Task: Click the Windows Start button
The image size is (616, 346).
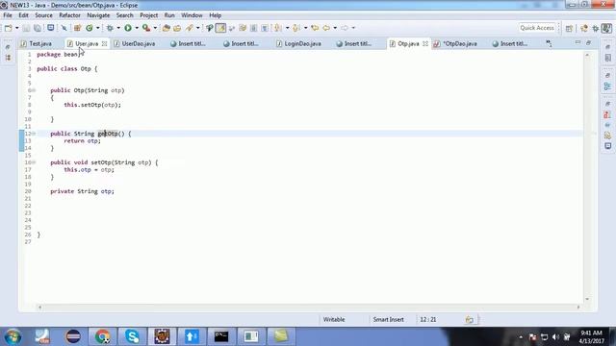Action: point(13,336)
